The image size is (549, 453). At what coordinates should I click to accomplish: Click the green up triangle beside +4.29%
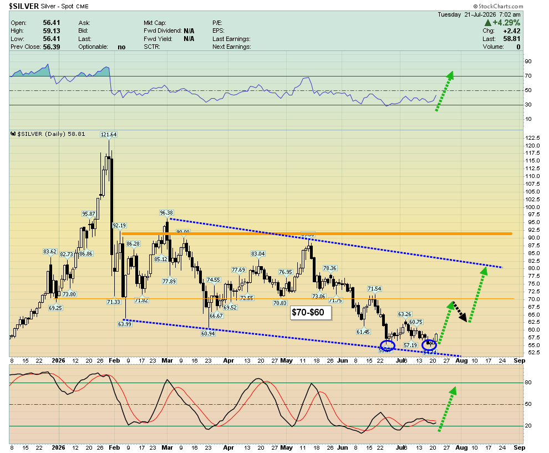point(488,23)
